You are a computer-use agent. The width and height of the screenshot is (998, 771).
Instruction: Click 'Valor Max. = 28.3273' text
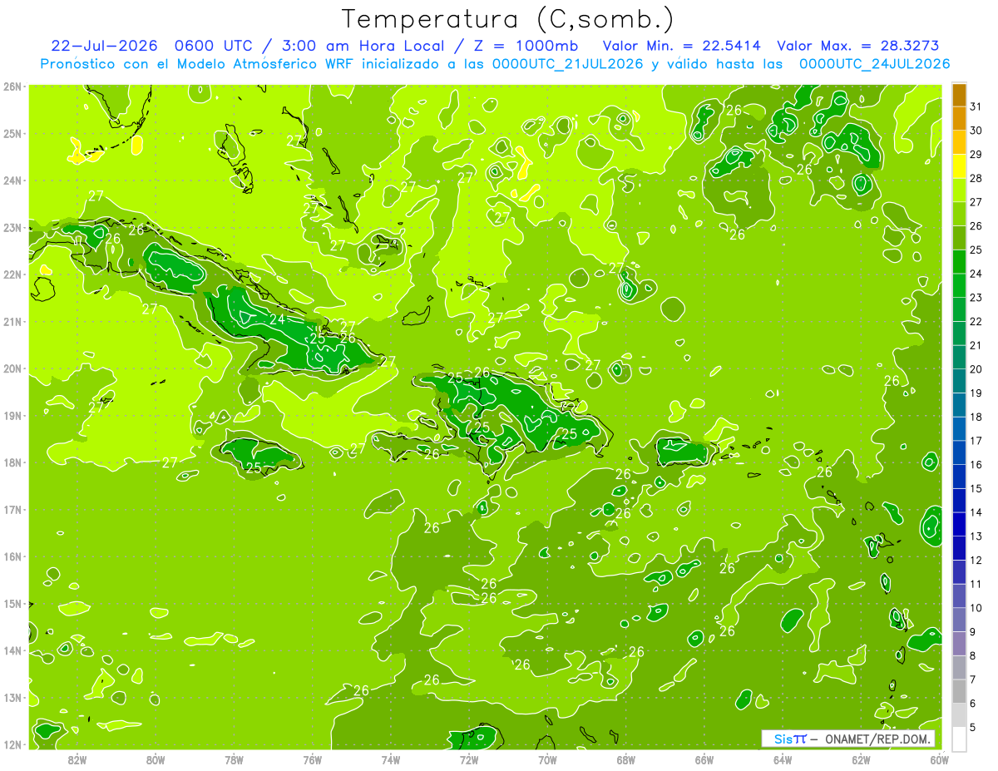click(858, 46)
